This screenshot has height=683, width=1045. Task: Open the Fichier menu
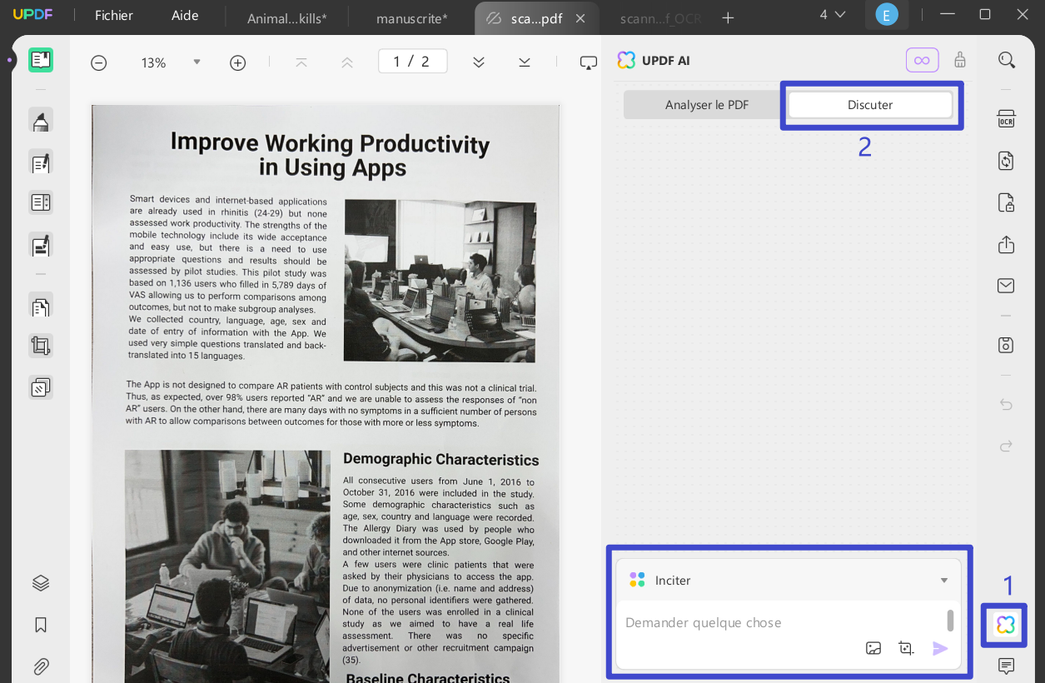(114, 15)
